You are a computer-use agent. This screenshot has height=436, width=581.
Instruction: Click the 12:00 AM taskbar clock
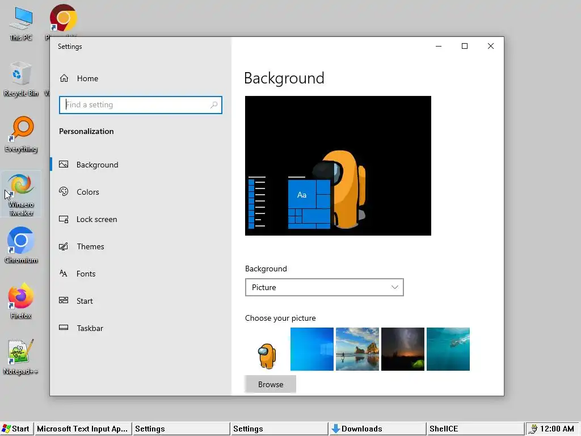tap(557, 429)
